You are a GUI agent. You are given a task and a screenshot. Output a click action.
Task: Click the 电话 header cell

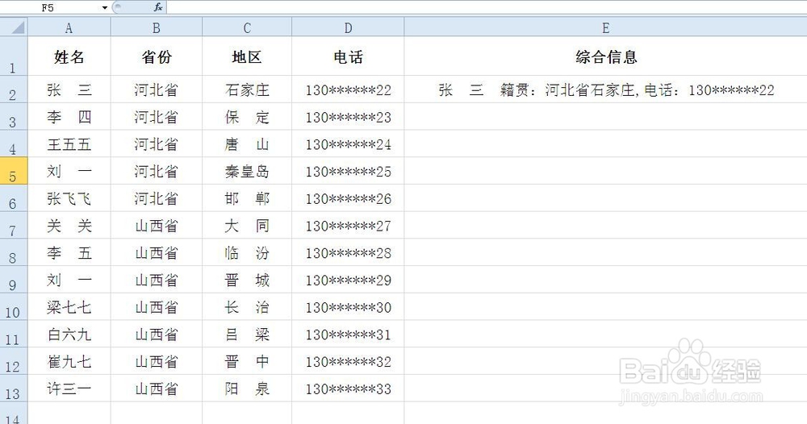pos(349,56)
